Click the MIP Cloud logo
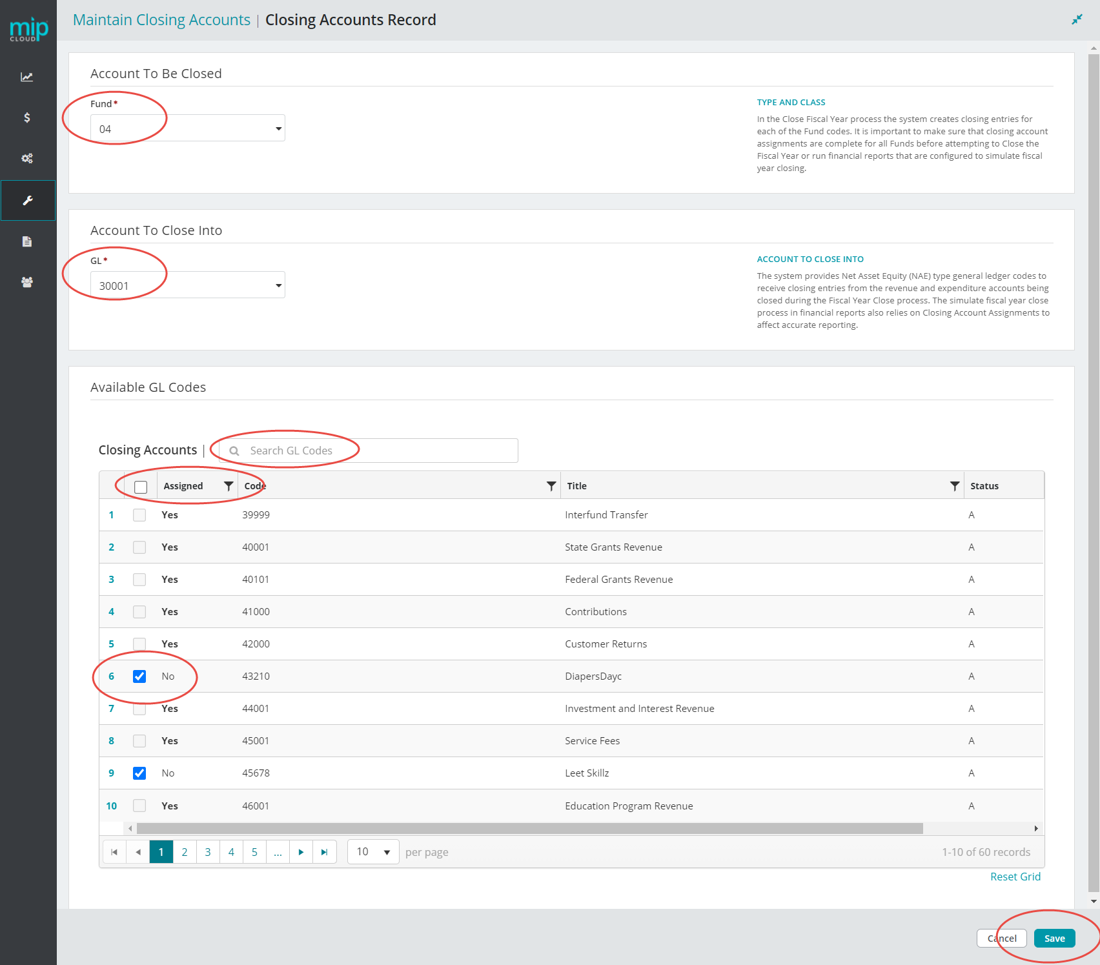Screen dimensions: 1100x965 (28, 28)
